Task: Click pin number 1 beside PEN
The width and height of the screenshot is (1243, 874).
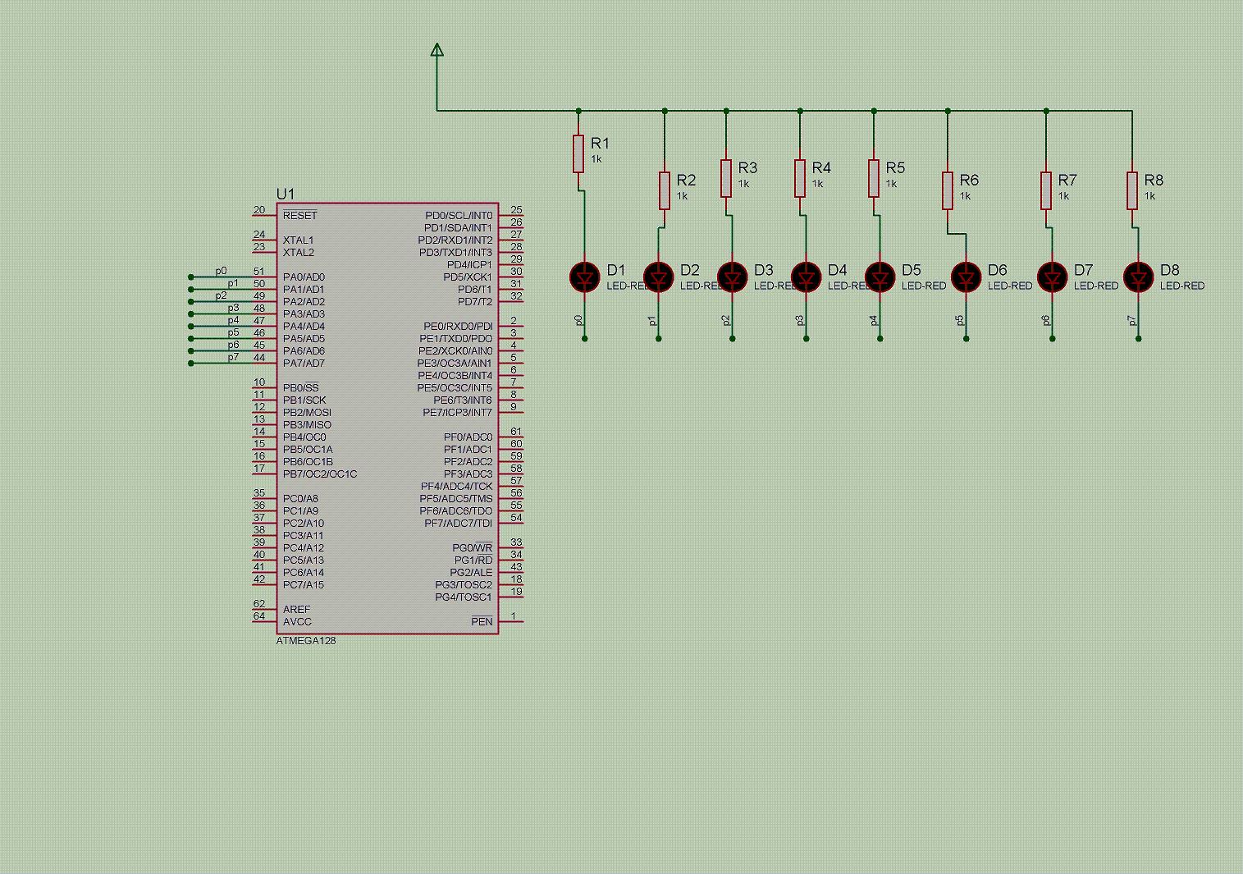Action: click(x=514, y=616)
